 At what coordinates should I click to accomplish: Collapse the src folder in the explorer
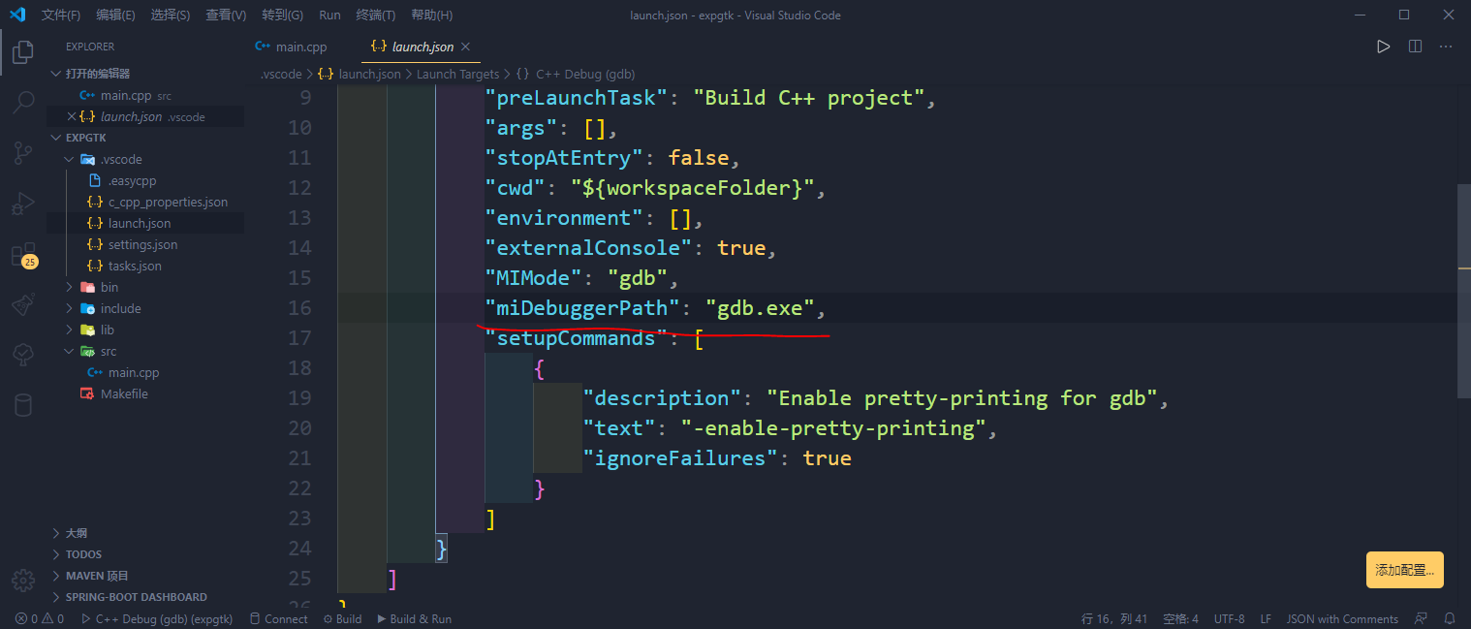click(x=109, y=351)
